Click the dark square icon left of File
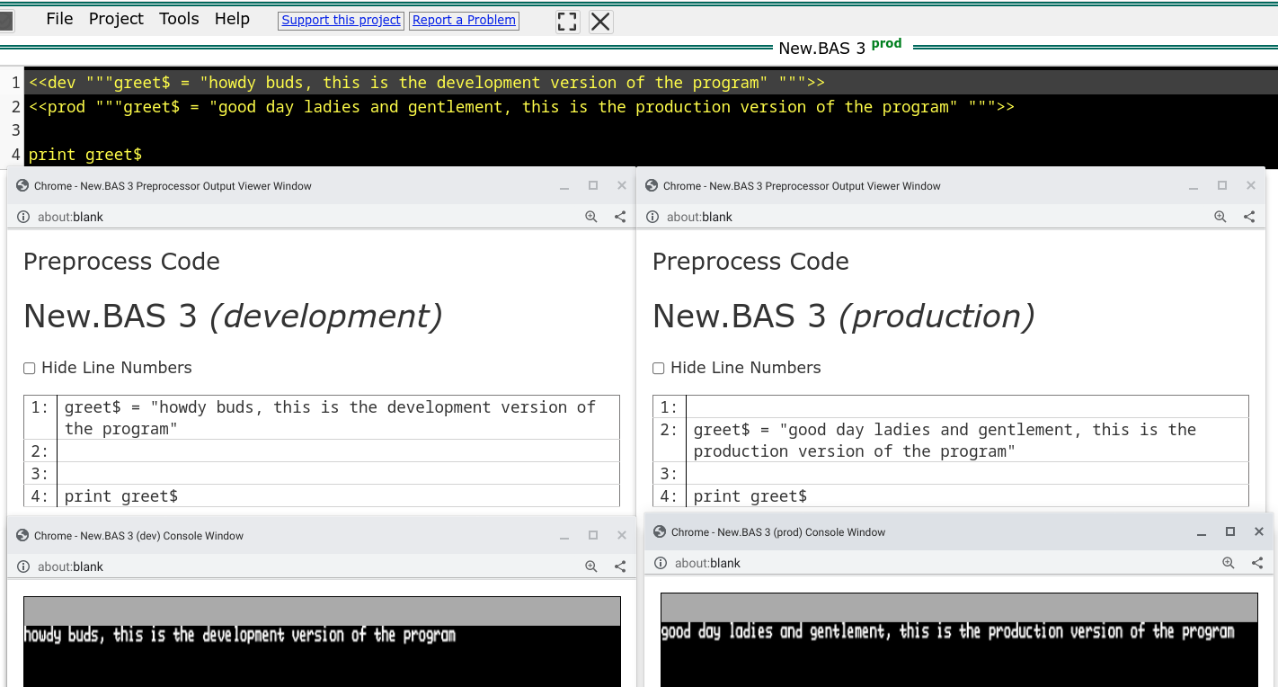The image size is (1278, 687). click(6, 20)
